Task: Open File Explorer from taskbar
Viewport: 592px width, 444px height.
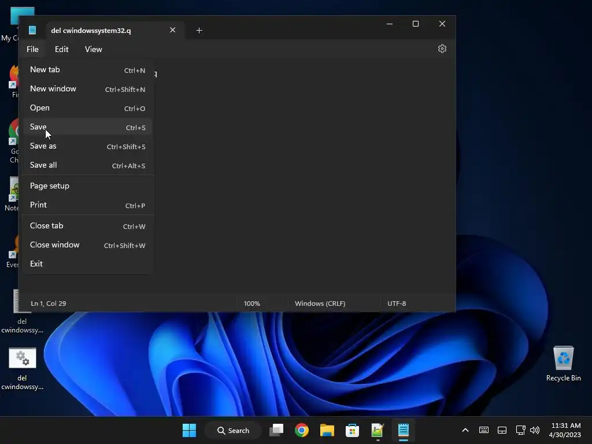Action: coord(327,430)
